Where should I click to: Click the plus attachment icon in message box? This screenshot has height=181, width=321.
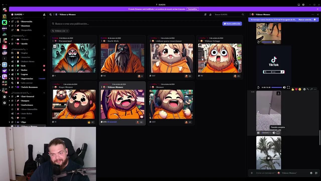pos(252,173)
